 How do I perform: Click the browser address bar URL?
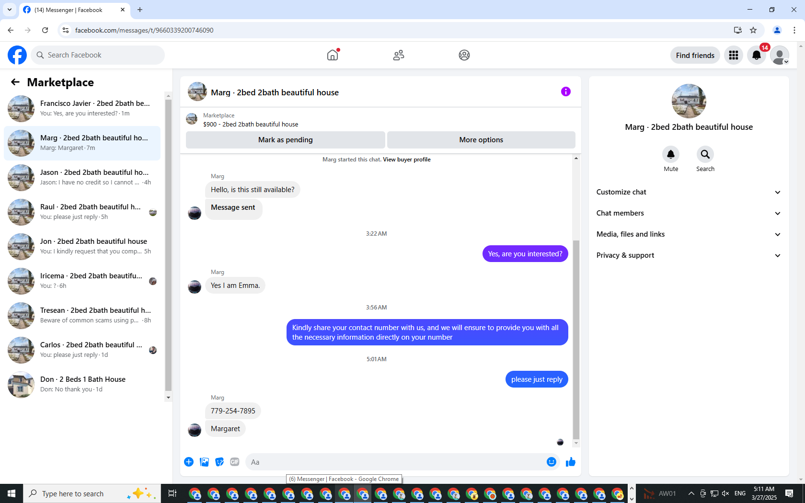144,30
